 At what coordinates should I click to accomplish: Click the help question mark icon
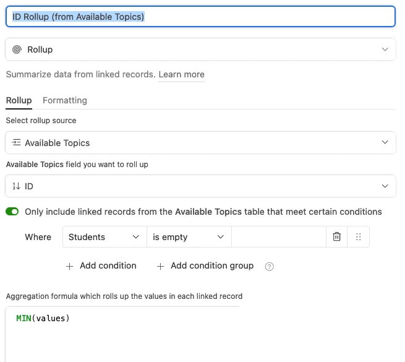coord(269,266)
